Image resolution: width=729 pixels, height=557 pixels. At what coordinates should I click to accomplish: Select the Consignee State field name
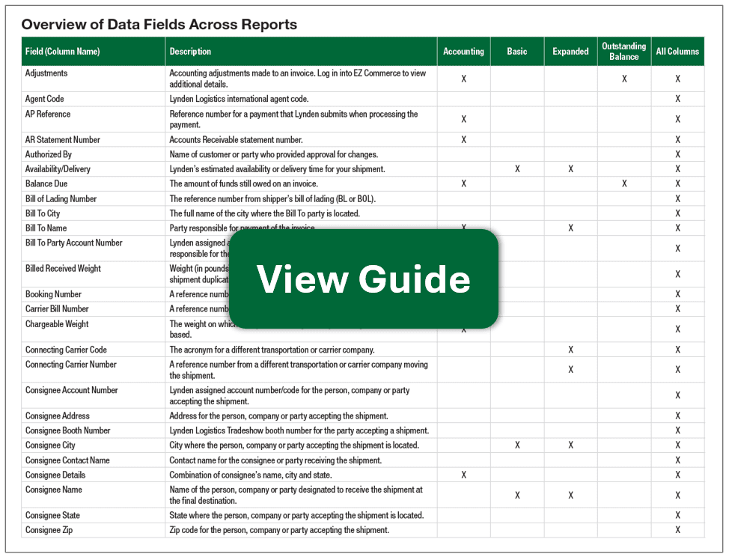click(x=52, y=515)
